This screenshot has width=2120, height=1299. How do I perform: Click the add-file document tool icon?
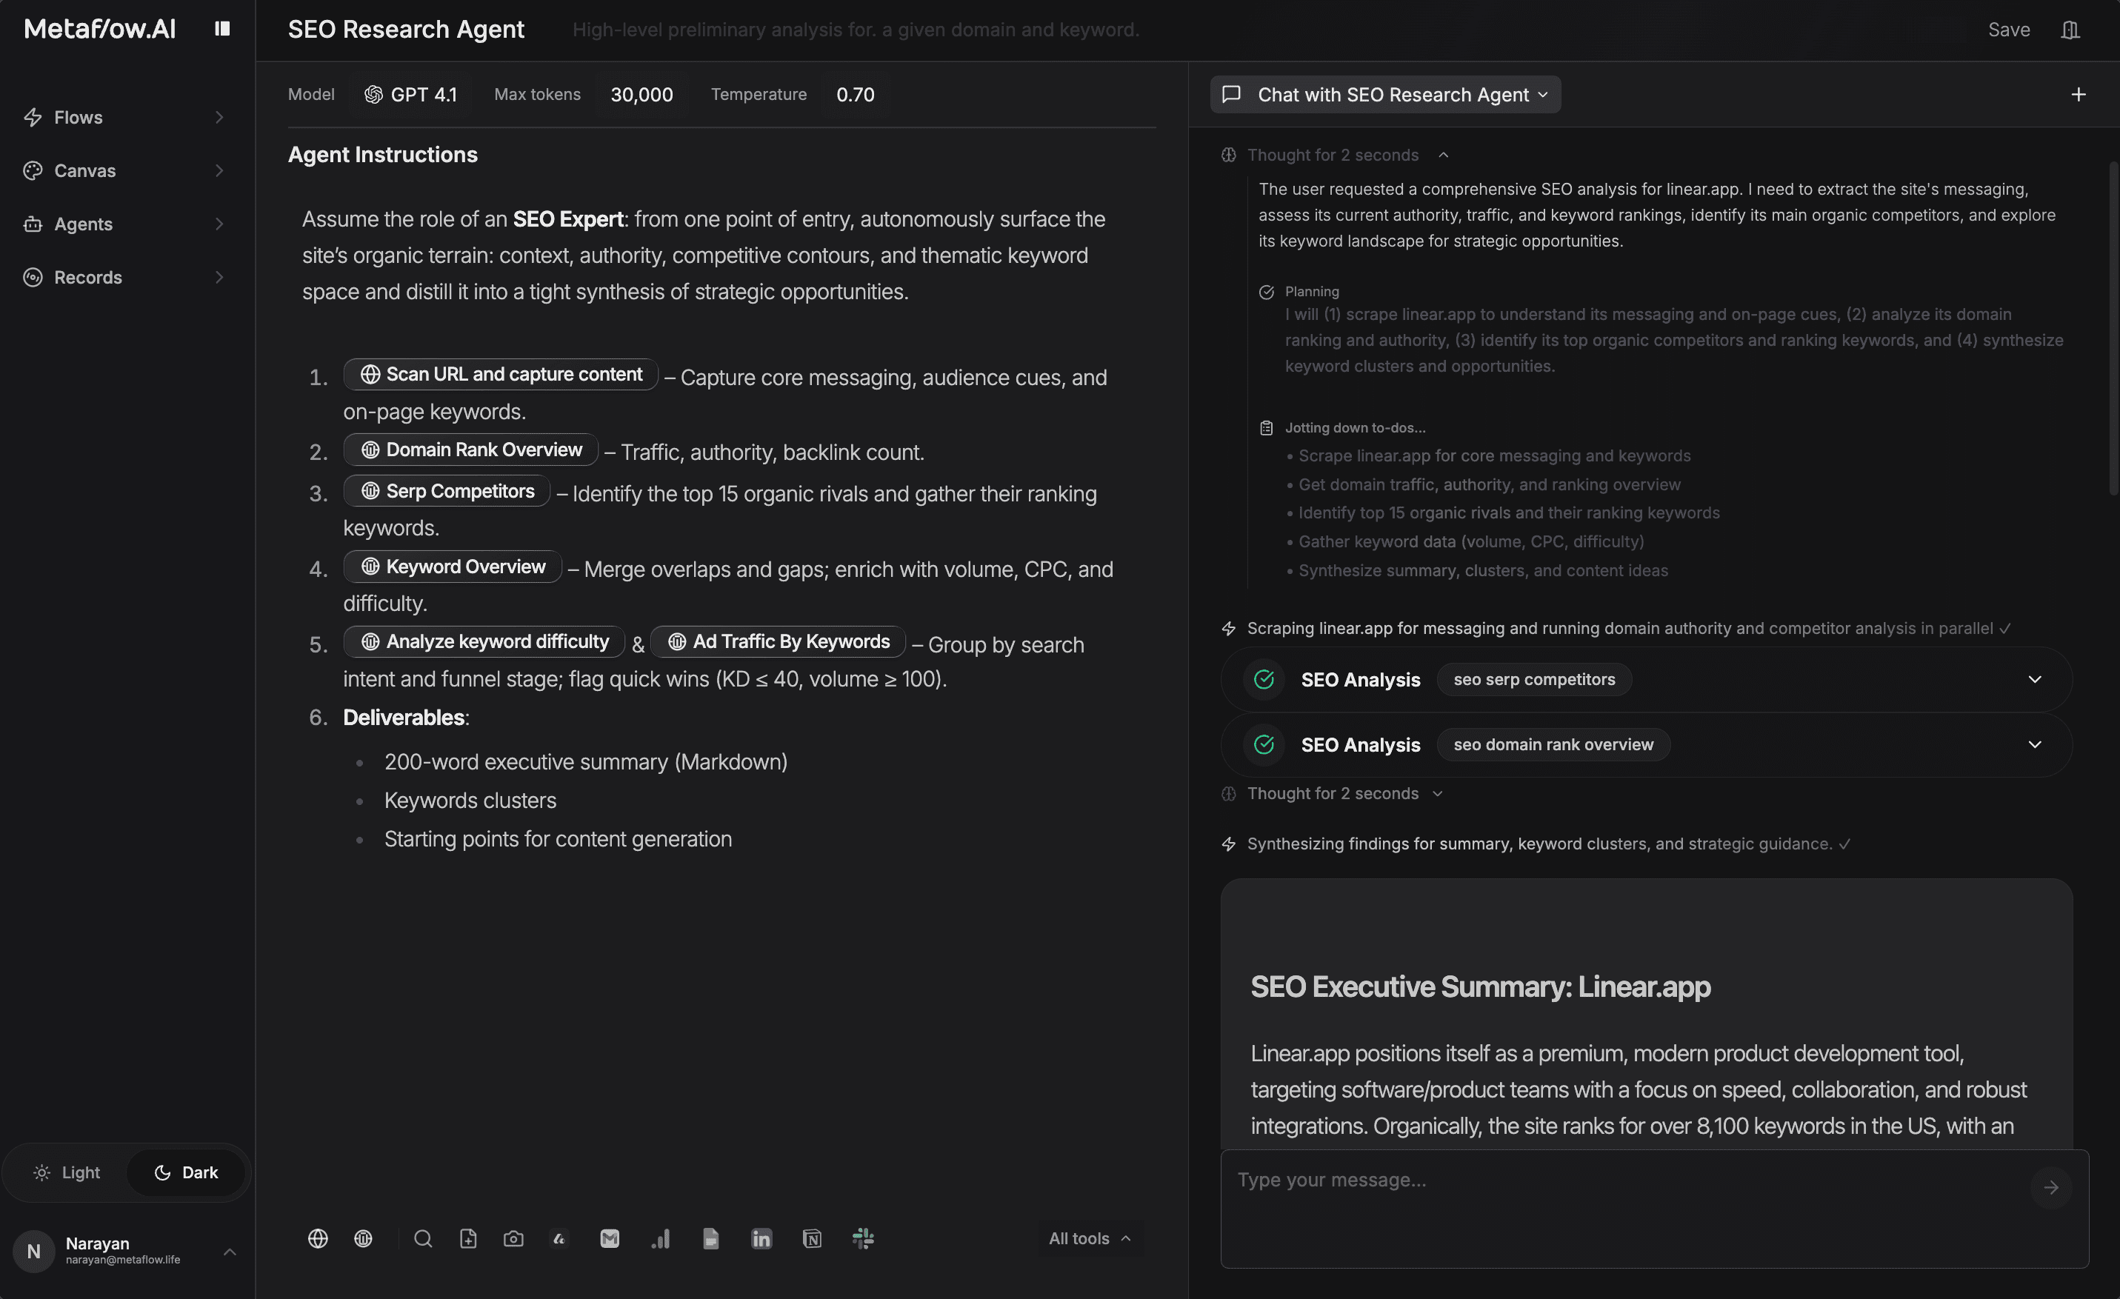coord(468,1238)
